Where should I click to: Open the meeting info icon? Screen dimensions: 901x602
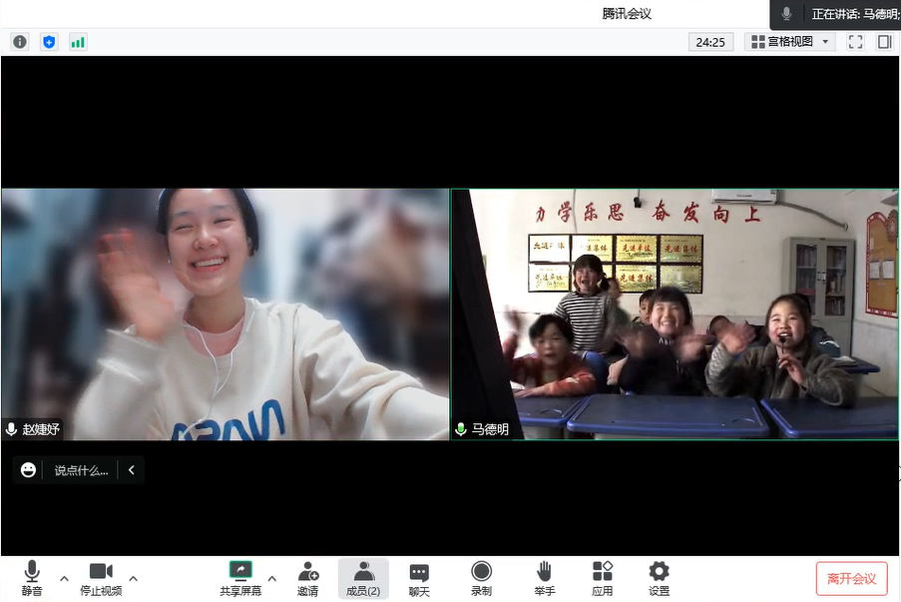[x=20, y=42]
